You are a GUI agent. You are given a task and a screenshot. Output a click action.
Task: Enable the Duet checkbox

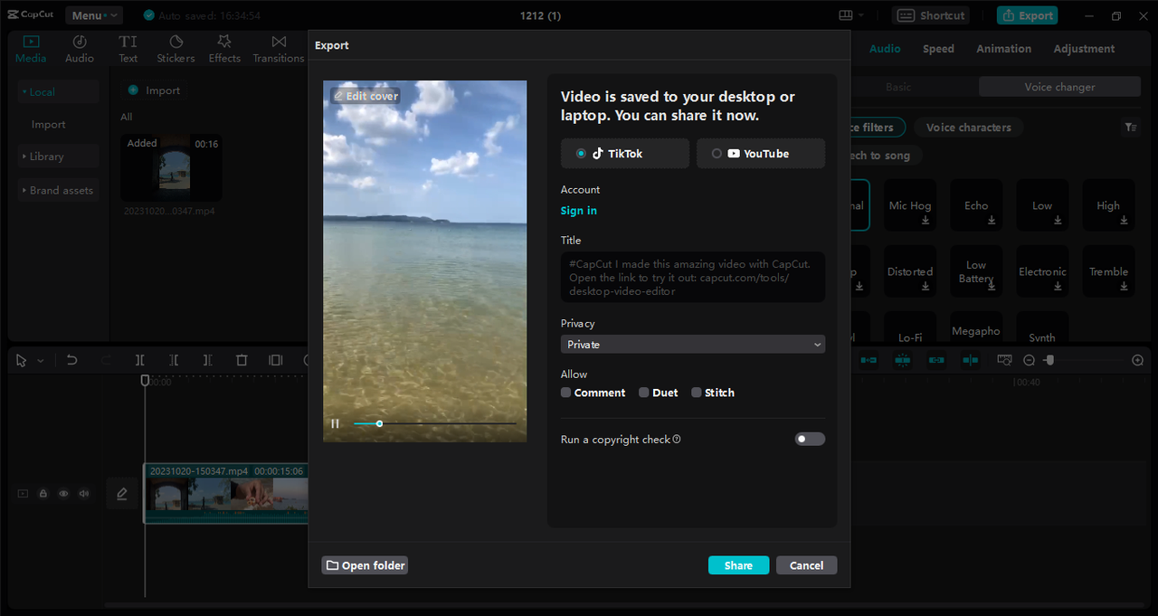coord(643,393)
